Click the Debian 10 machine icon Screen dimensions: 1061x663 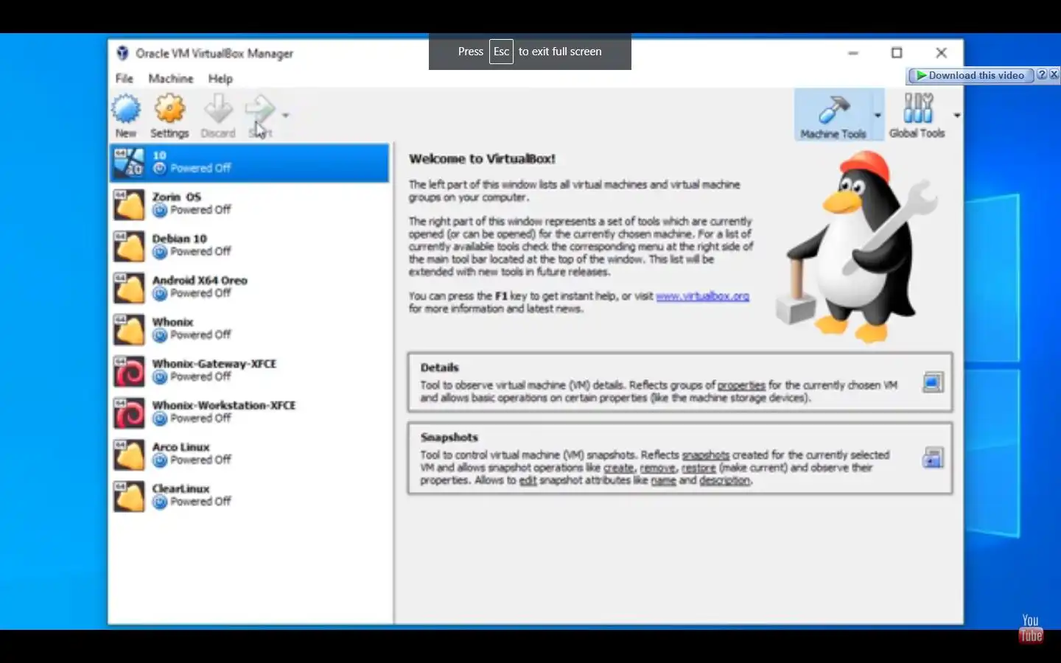(129, 246)
